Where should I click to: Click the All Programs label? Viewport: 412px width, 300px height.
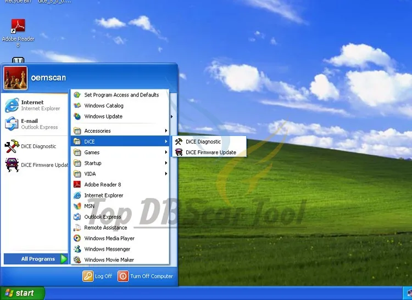point(38,259)
